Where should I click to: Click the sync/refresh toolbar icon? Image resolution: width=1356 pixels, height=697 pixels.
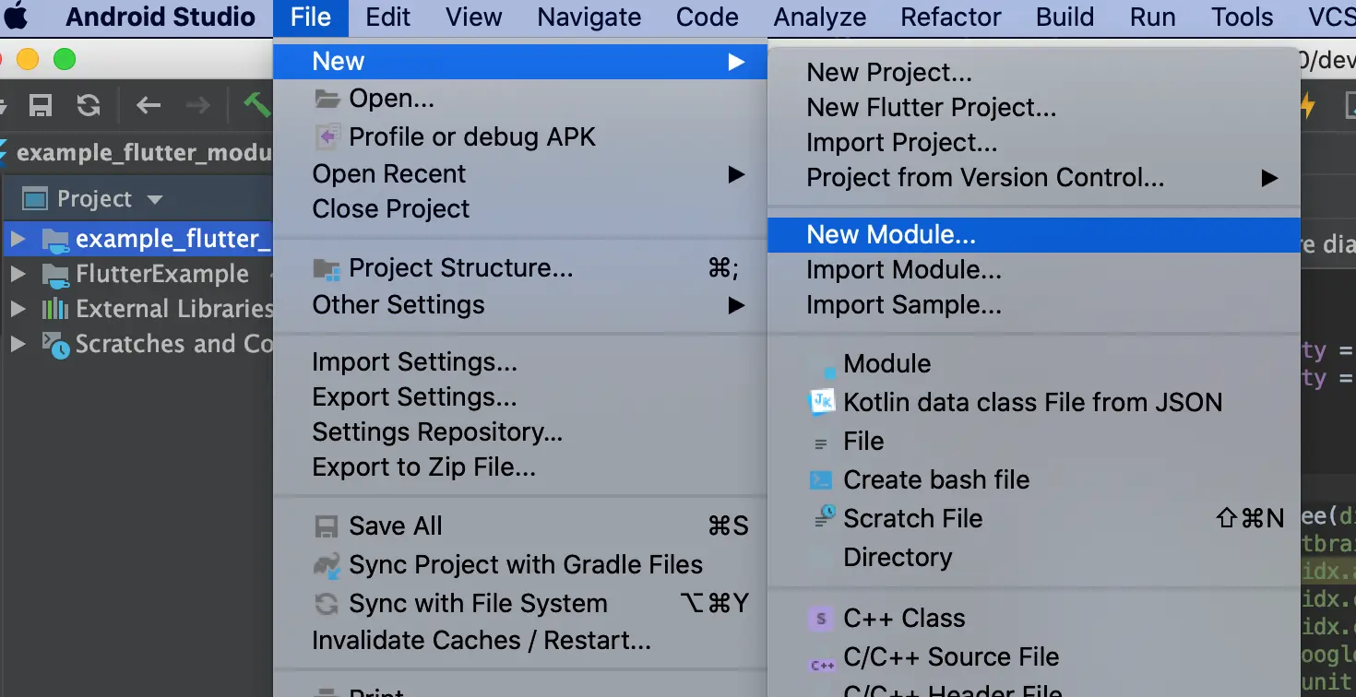coord(89,106)
